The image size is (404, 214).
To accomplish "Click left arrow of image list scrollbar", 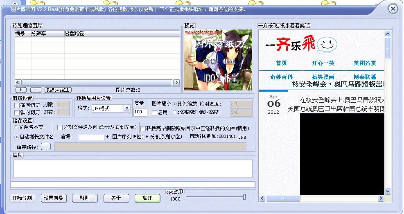I will [x=18, y=82].
